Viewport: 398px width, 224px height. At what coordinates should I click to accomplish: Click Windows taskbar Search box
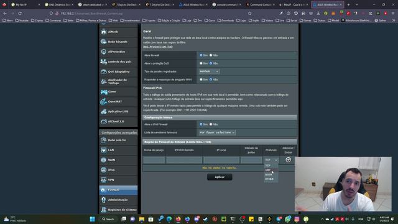click(108, 219)
